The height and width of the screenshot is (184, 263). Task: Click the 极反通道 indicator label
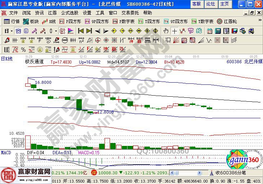(34, 62)
